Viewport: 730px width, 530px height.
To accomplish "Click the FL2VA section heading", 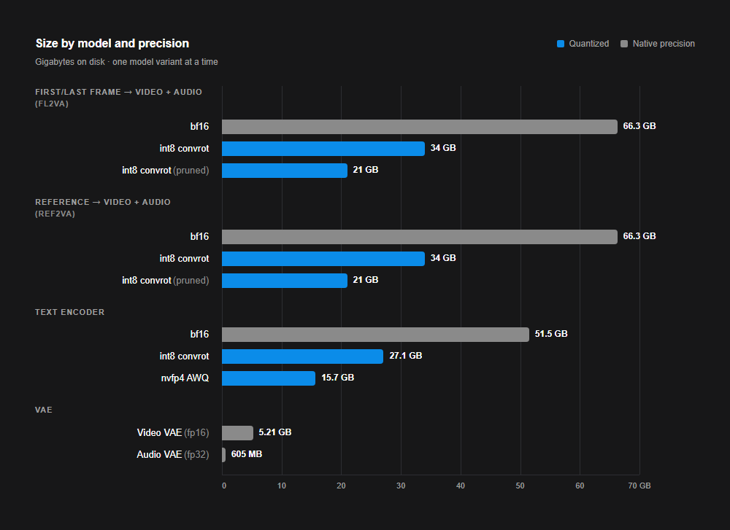I will tap(119, 98).
